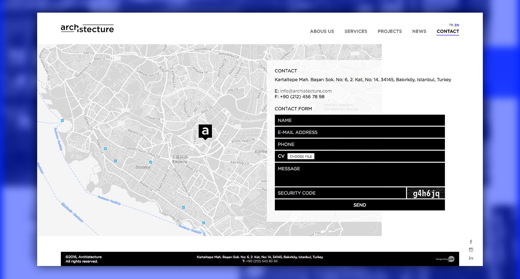The image size is (520, 279).
Task: Click the black 'a' map location pin
Action: (205, 131)
